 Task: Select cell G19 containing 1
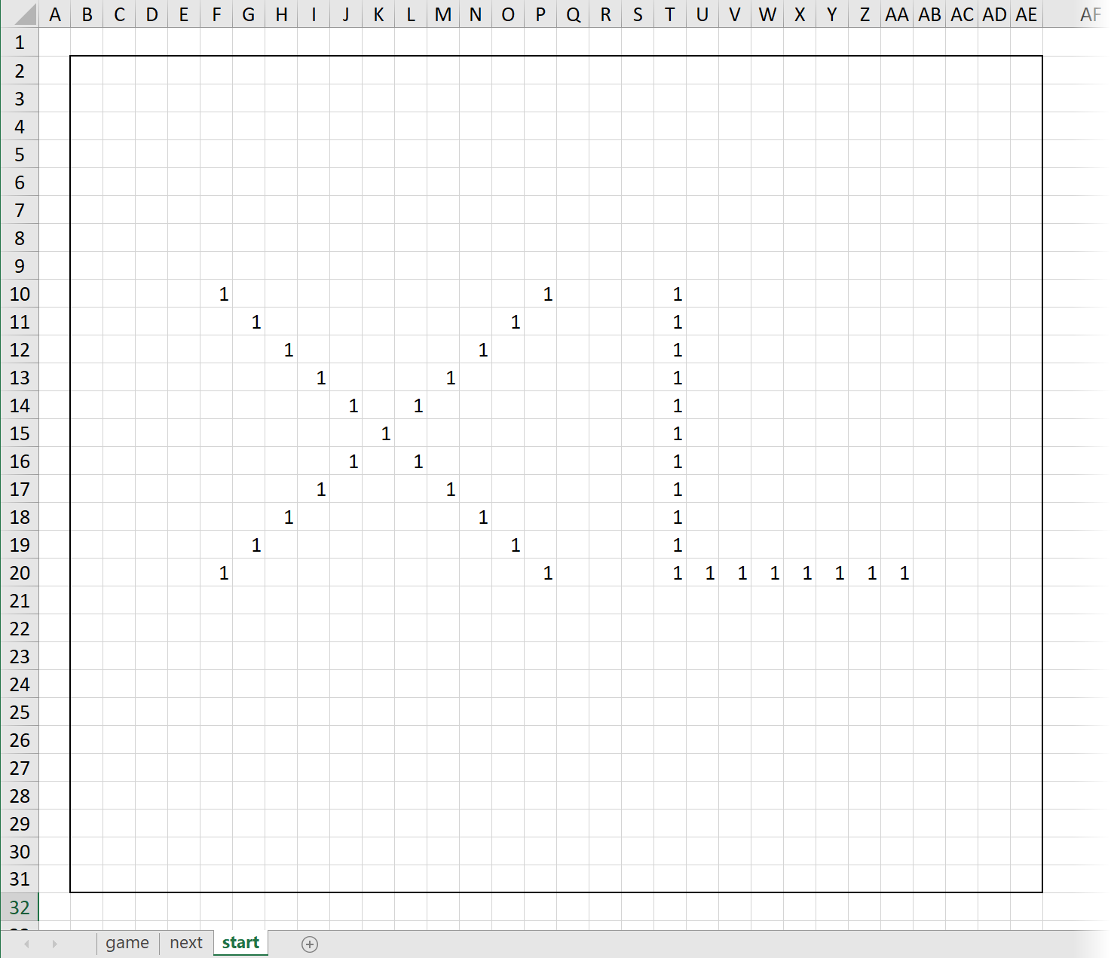(249, 544)
